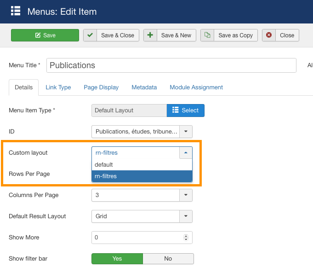The height and width of the screenshot is (273, 313).
Task: Click the checkmark icon beside Save & Close
Action: 90,35
